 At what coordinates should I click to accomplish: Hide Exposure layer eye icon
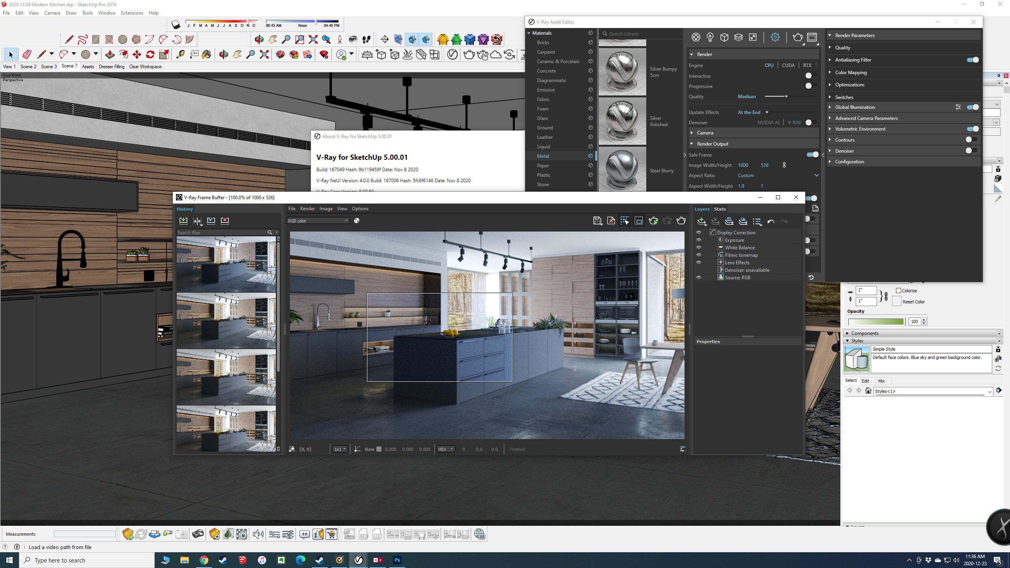[699, 240]
